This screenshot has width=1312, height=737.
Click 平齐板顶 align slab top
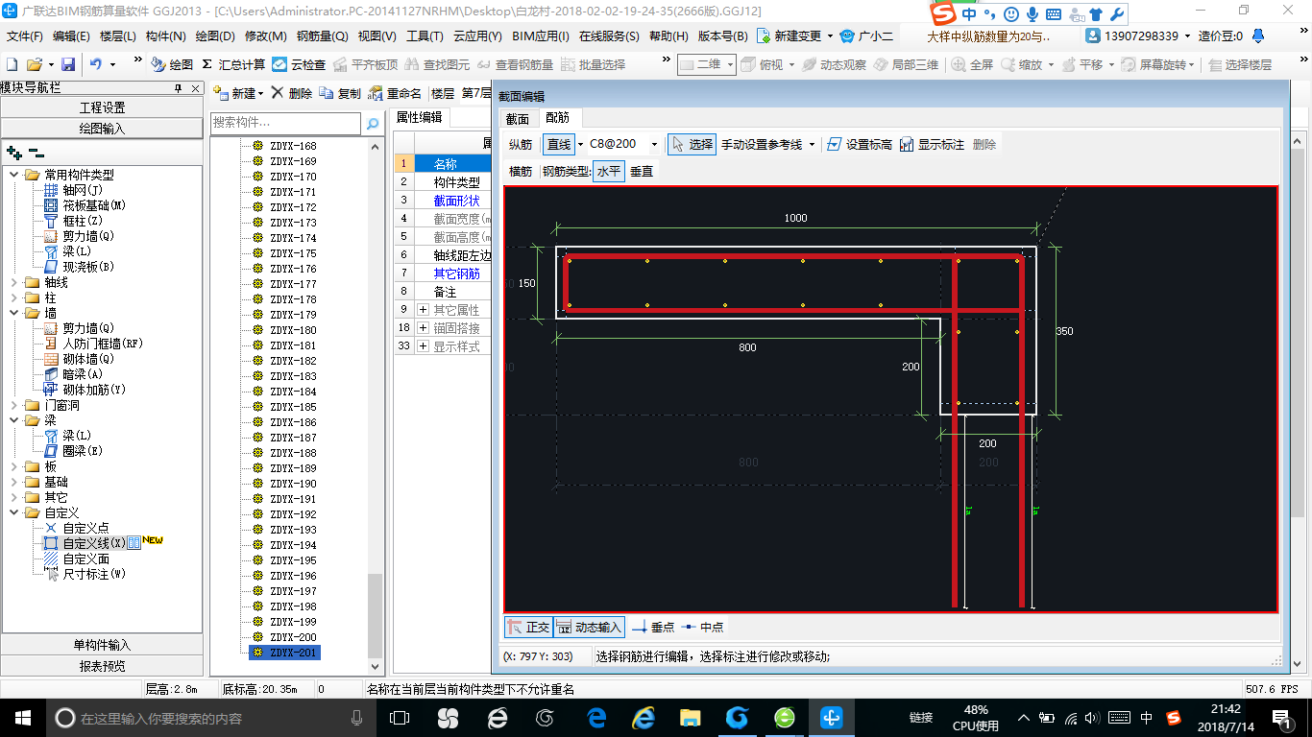365,64
